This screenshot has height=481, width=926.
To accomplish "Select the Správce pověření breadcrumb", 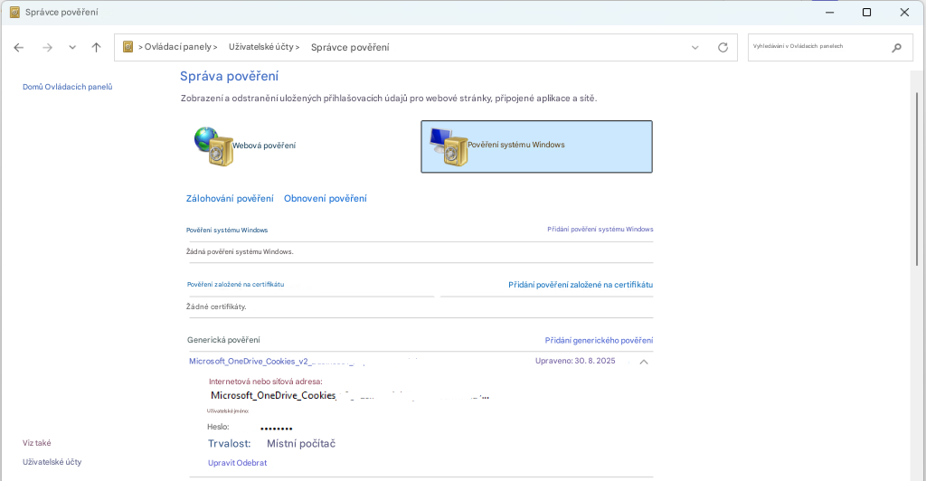I will point(350,47).
